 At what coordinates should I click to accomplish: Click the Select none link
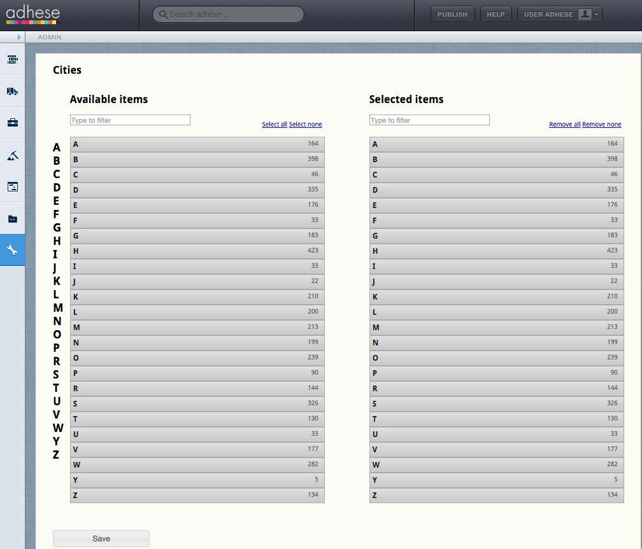point(306,125)
